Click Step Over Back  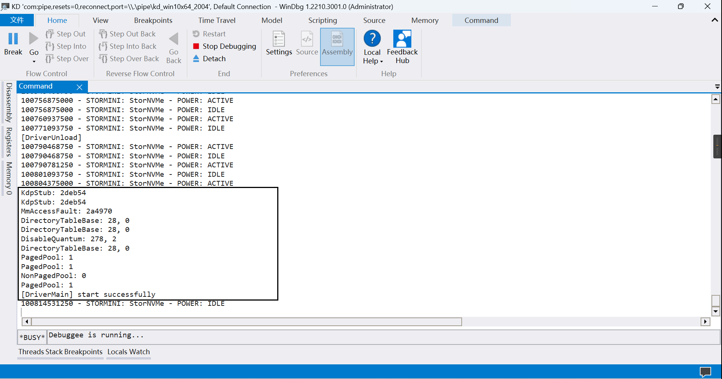[129, 59]
